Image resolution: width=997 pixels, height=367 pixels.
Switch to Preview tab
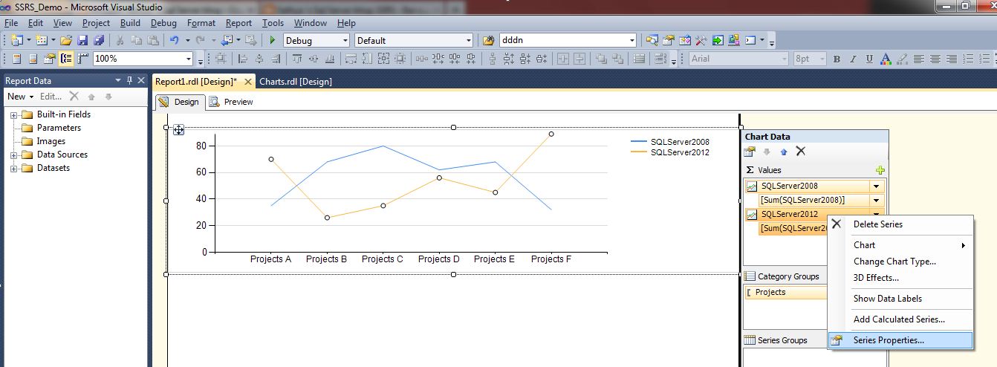231,102
